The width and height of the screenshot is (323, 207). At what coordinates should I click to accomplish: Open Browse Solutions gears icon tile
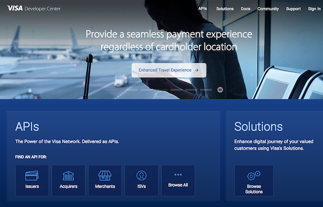click(x=254, y=180)
